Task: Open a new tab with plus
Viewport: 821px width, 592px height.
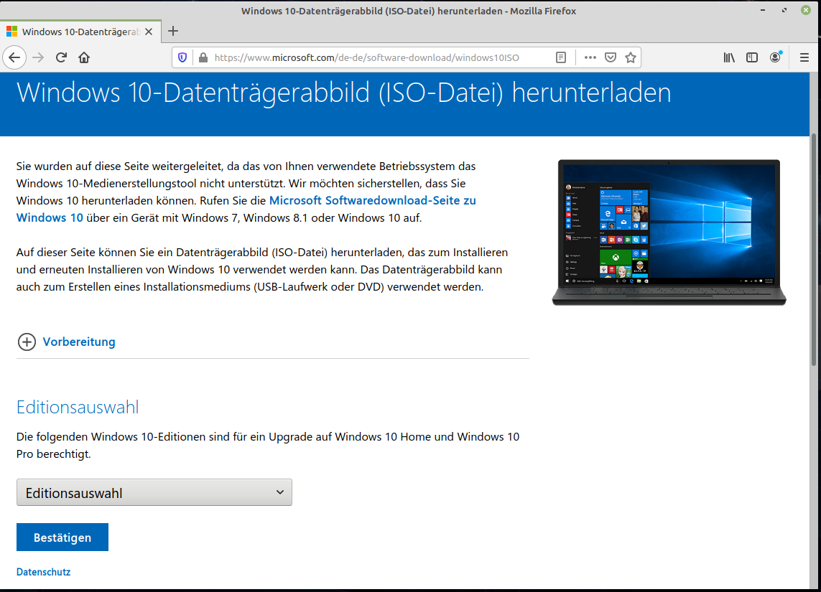Action: pyautogui.click(x=173, y=32)
